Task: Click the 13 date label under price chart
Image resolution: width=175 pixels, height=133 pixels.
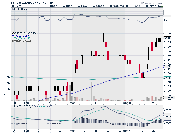Action: [142, 103]
